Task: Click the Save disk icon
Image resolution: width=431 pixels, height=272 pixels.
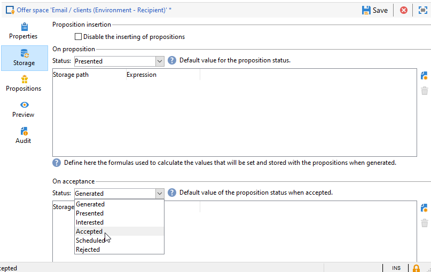Action: point(366,10)
